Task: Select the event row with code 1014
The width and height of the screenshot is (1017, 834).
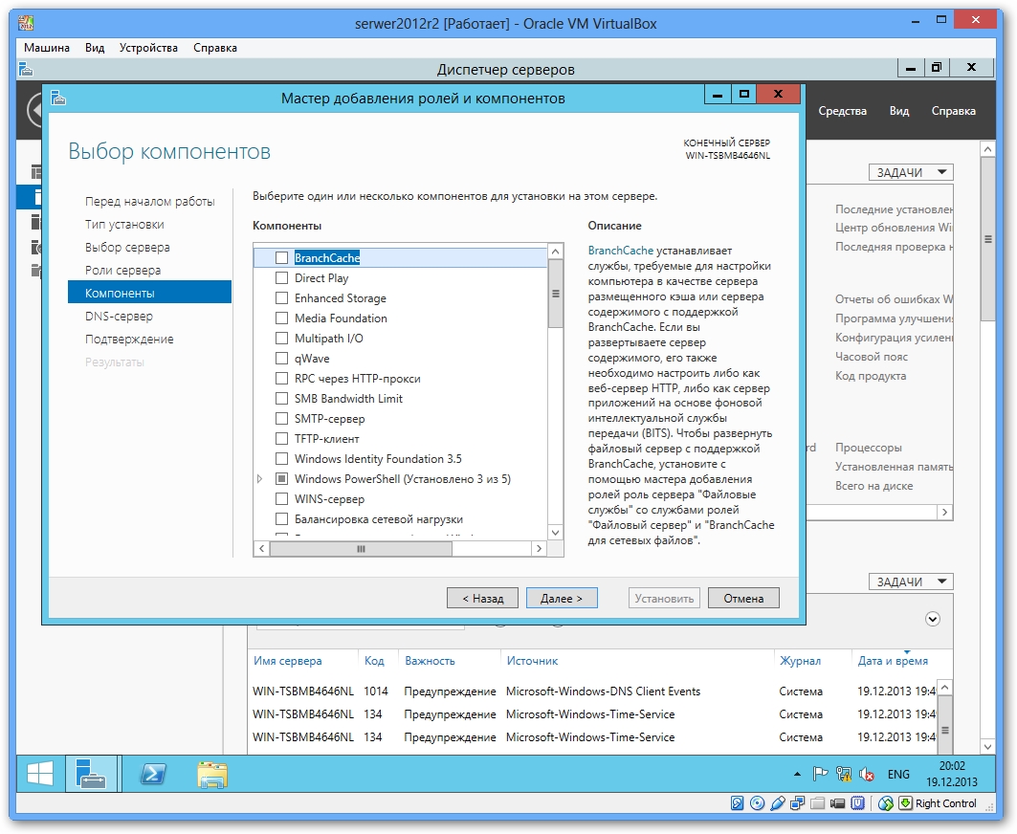Action: click(x=593, y=691)
